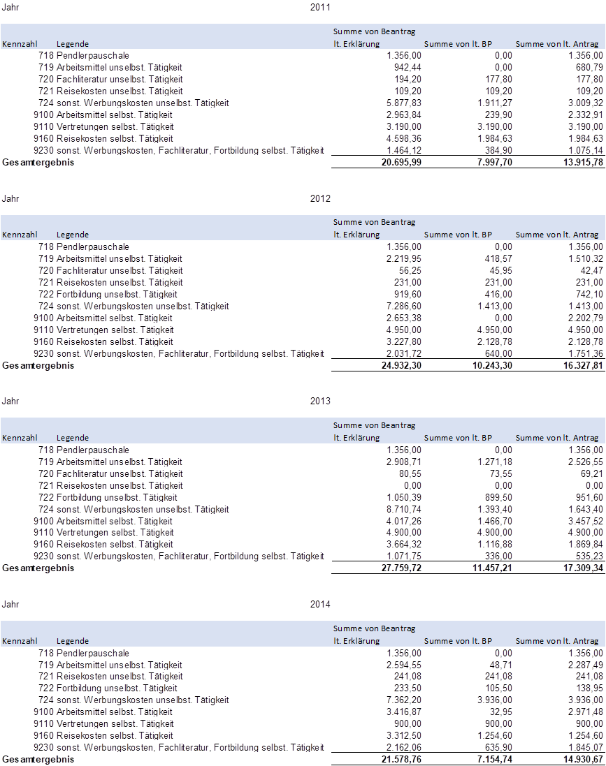The width and height of the screenshot is (606, 766).
Task: Click the 2013 total 11.457,21 cell
Action: pyautogui.click(x=490, y=568)
